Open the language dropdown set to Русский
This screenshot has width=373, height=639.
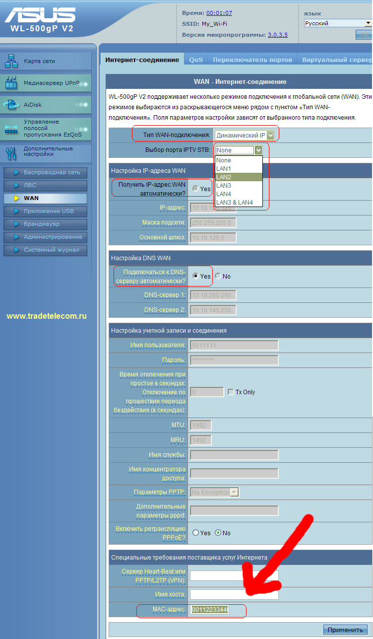point(338,23)
